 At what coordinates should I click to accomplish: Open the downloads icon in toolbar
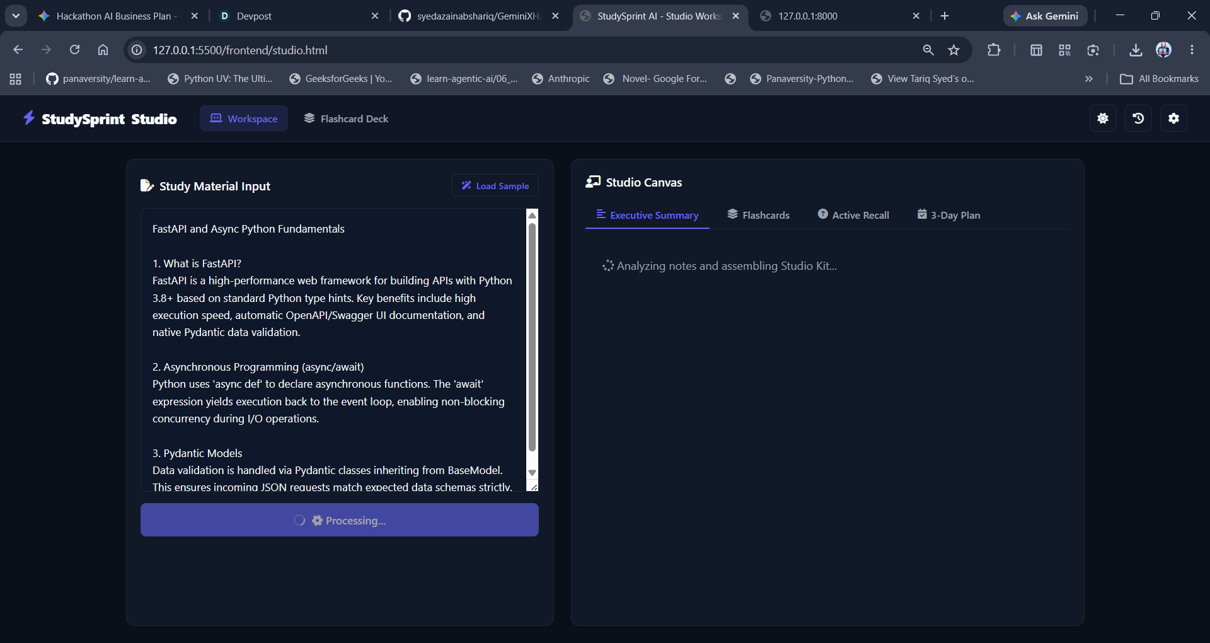tap(1136, 50)
